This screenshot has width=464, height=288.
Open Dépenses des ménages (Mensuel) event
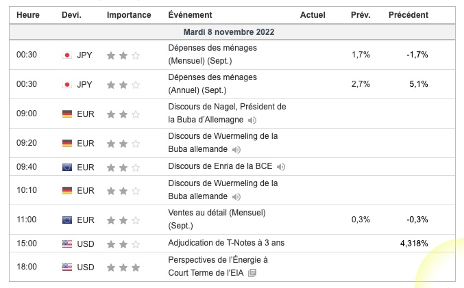pyautogui.click(x=212, y=54)
